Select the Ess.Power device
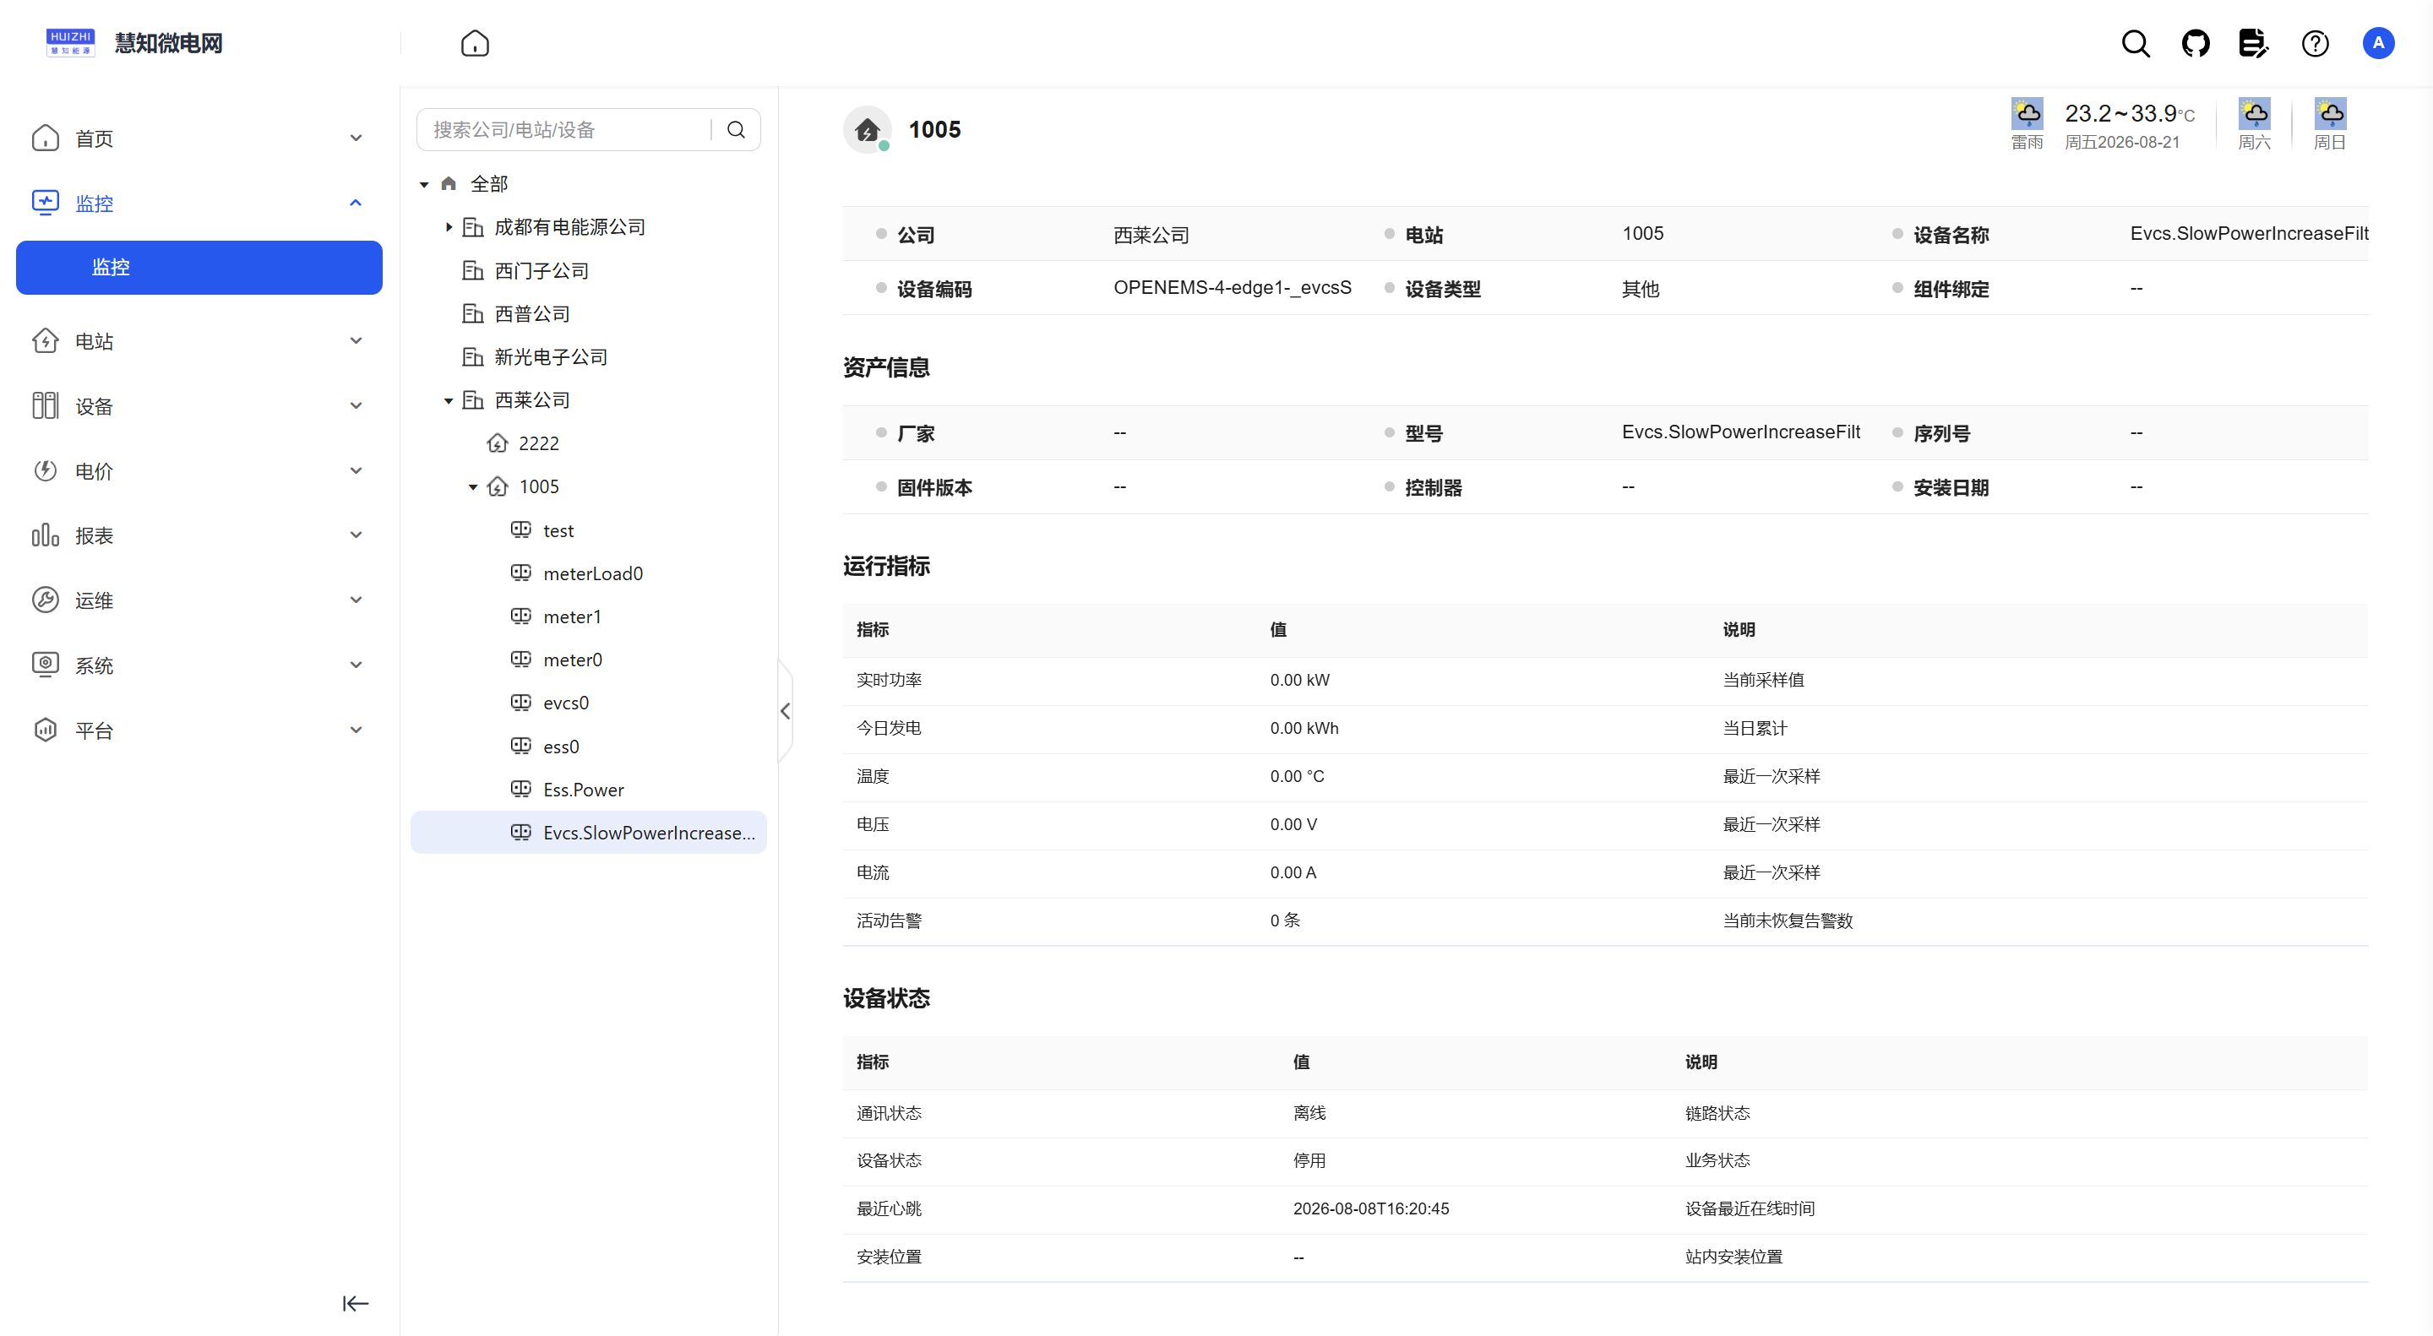Image resolution: width=2433 pixels, height=1336 pixels. click(x=584, y=790)
